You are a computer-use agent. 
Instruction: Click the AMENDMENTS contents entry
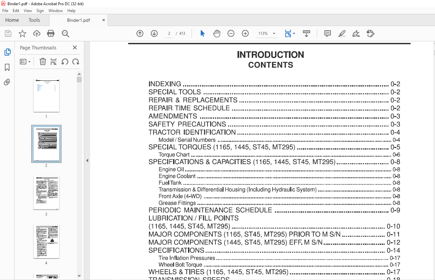click(274, 116)
